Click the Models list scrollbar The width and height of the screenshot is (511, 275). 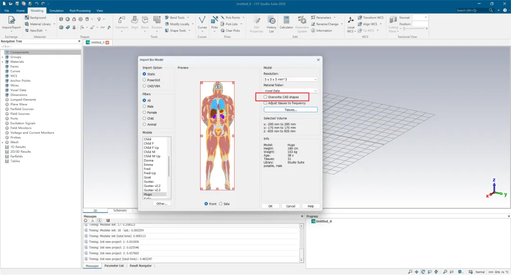pos(169,168)
